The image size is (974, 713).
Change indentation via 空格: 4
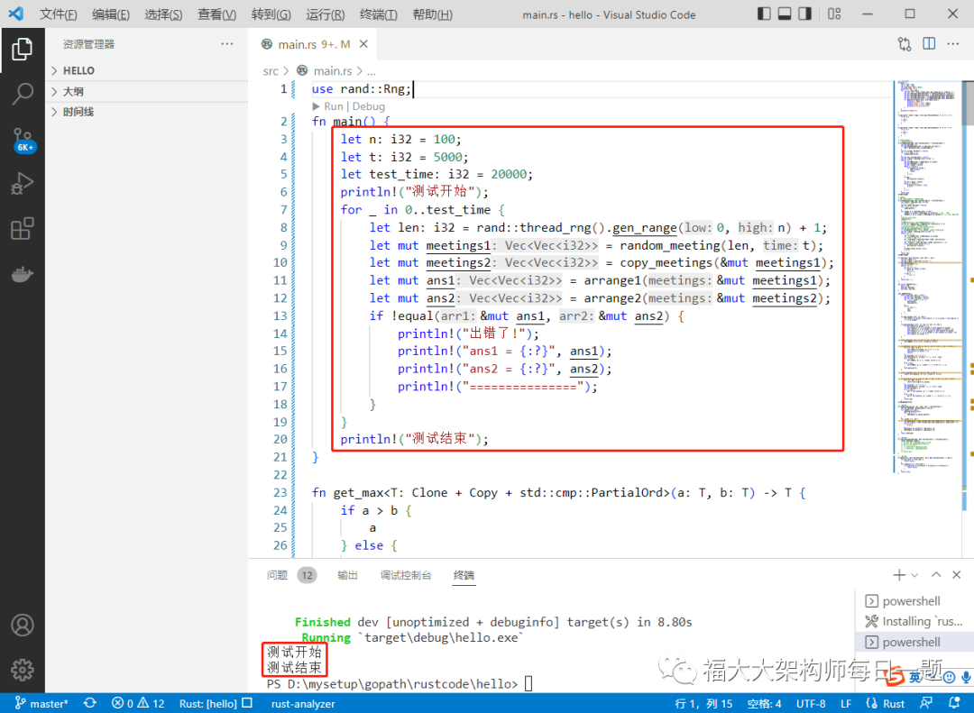(764, 704)
